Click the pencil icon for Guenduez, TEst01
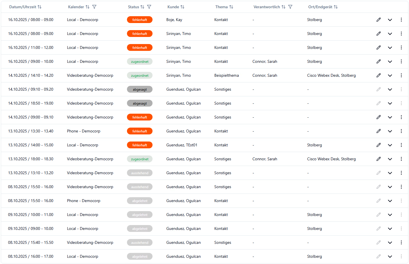Screen dimensions: 409x264 [379, 145]
